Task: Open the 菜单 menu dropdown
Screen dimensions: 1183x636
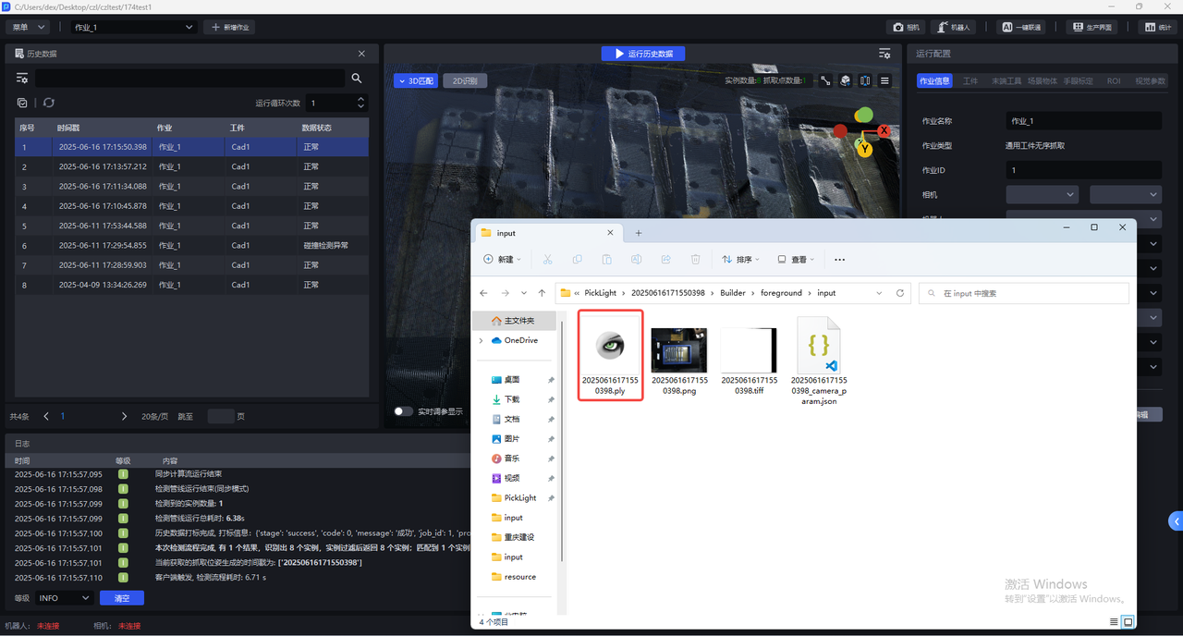Action: click(27, 28)
